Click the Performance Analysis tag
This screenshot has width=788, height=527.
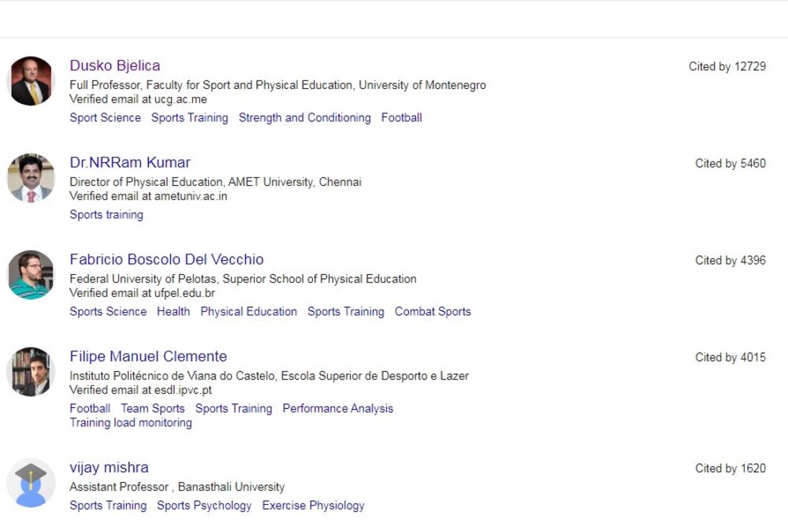[x=337, y=408]
